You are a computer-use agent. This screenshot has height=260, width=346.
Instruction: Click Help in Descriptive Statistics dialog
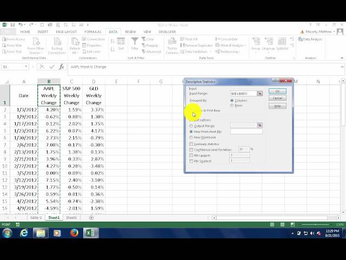click(x=277, y=106)
